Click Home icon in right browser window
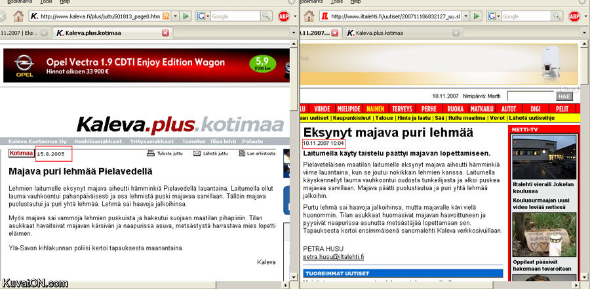The image size is (590, 289). (x=309, y=16)
